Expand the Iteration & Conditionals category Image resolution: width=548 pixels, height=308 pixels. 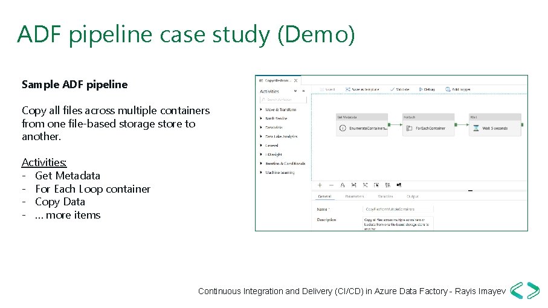tap(283, 164)
